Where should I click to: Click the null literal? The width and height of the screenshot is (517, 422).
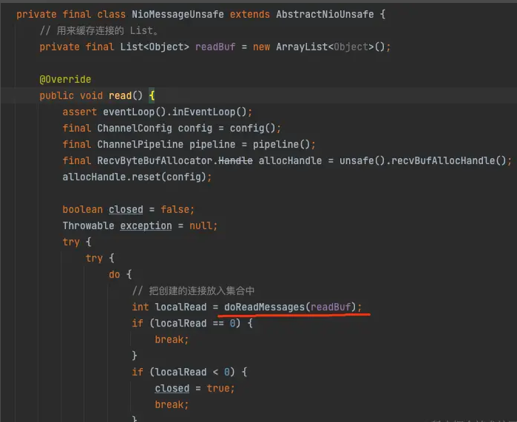coord(200,225)
